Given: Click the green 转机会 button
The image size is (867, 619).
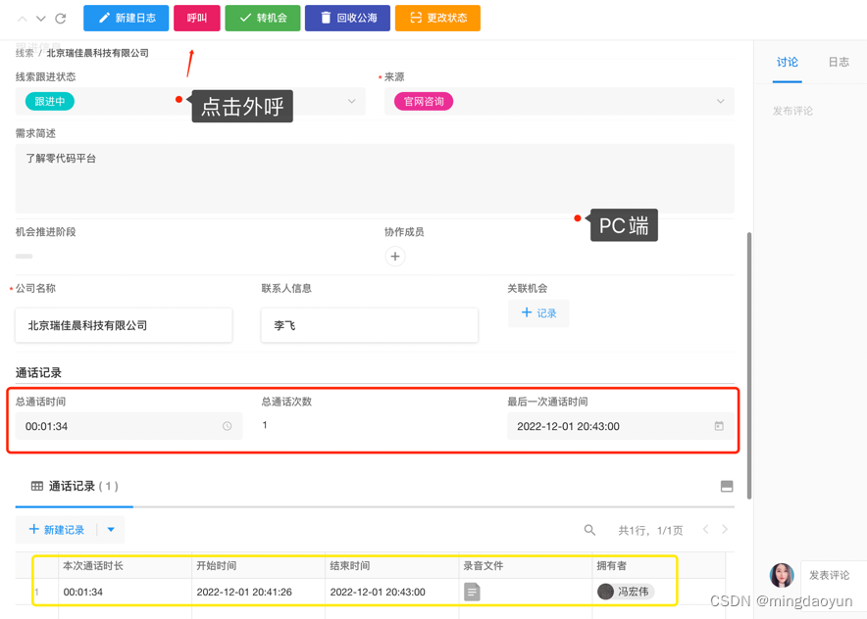Looking at the screenshot, I should (x=262, y=18).
